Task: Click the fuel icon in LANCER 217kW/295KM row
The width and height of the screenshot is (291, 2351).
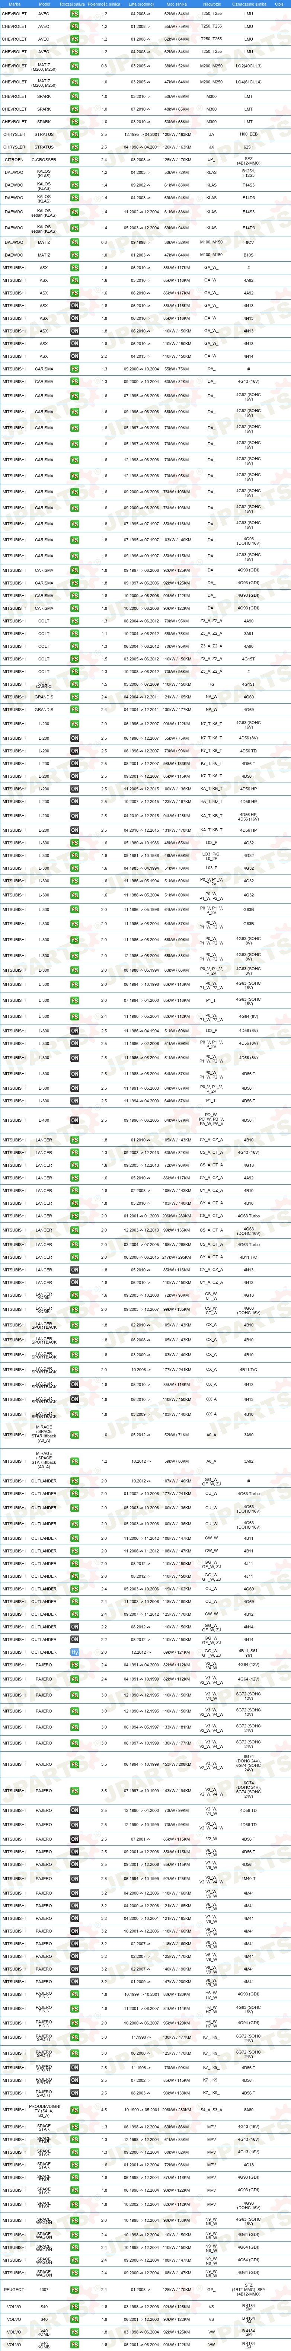Action: click(x=75, y=1258)
